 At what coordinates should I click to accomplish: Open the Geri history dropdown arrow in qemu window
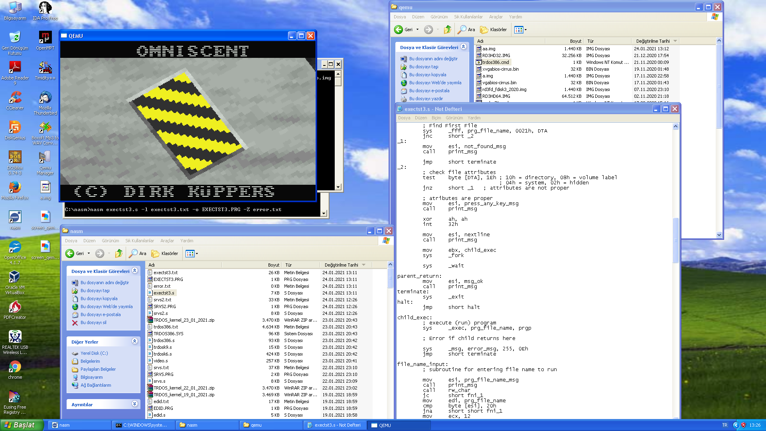[x=417, y=30]
